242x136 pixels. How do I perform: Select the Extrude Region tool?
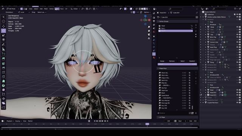coord(3,59)
